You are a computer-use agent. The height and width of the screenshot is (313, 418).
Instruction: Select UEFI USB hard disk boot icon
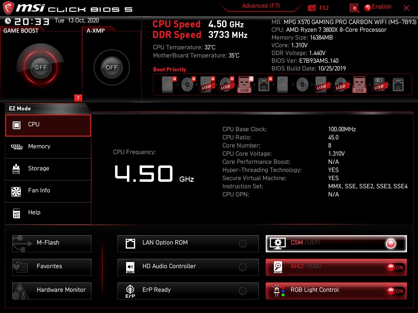tap(207, 84)
